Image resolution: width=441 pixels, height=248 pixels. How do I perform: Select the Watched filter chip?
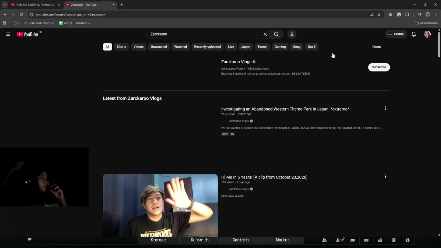click(181, 47)
